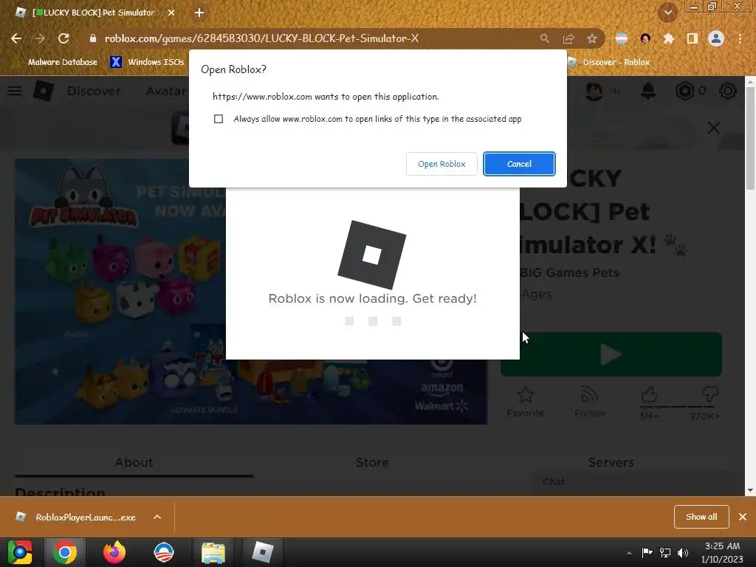The width and height of the screenshot is (756, 567).
Task: Open Roblox hamburger navigation menu
Action: (x=15, y=91)
